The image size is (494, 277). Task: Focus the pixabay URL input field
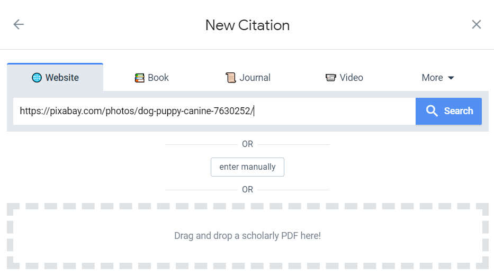point(214,112)
